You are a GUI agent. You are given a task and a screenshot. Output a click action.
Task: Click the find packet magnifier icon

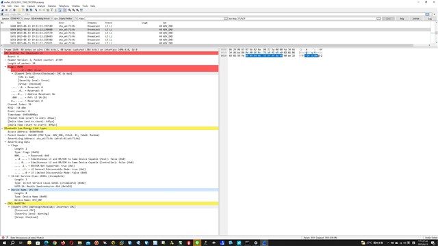pos(36,10)
